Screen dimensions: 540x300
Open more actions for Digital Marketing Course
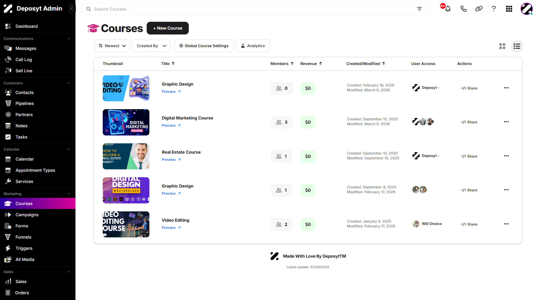coord(506,122)
